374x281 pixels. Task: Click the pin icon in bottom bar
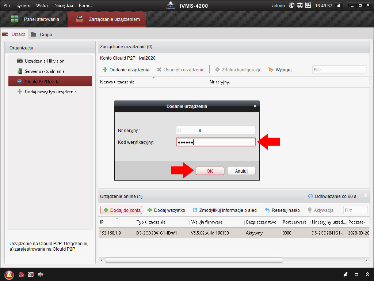pyautogui.click(x=346, y=274)
